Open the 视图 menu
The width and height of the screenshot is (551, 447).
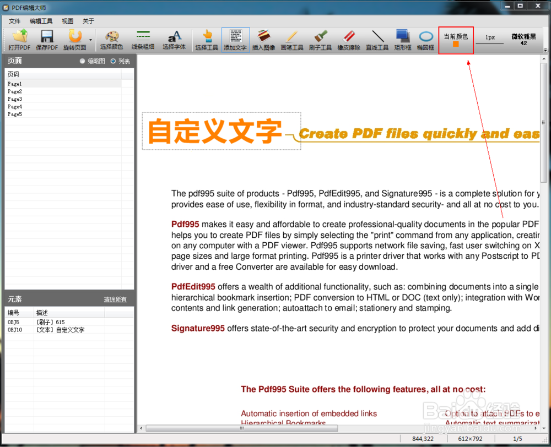(x=67, y=21)
